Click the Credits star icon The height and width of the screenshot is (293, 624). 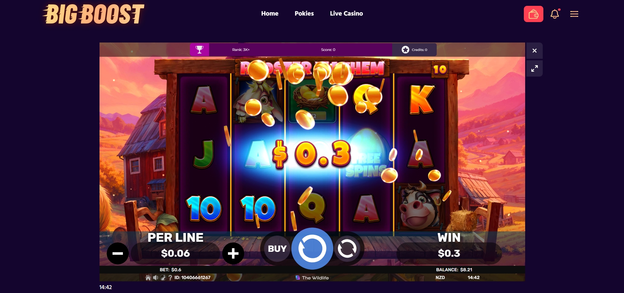click(405, 50)
